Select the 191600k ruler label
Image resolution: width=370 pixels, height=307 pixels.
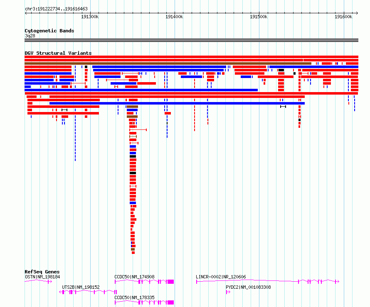tap(343, 17)
